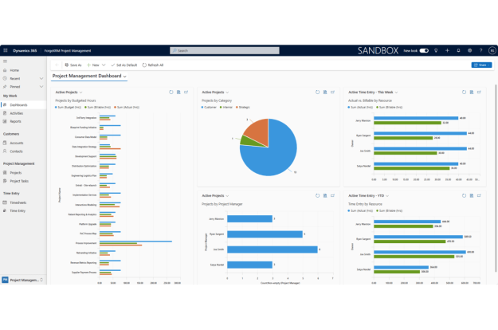The width and height of the screenshot is (498, 330).
Task: Expand the Projects by Category chart
Action: pos(332,92)
